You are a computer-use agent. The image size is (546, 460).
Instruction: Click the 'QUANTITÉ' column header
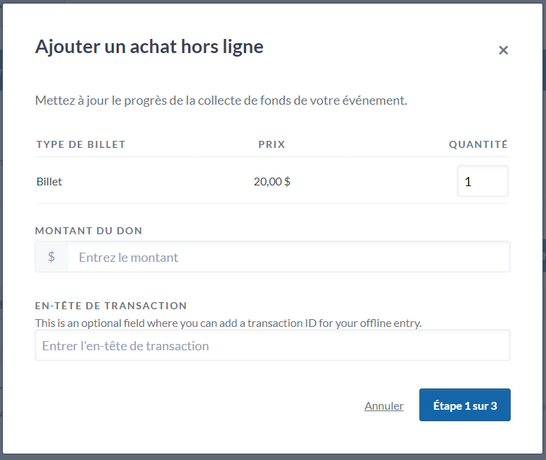[x=478, y=144]
